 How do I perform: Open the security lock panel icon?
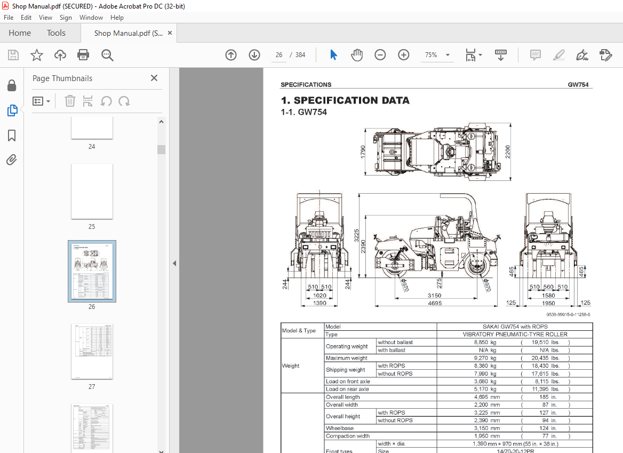pos(12,85)
